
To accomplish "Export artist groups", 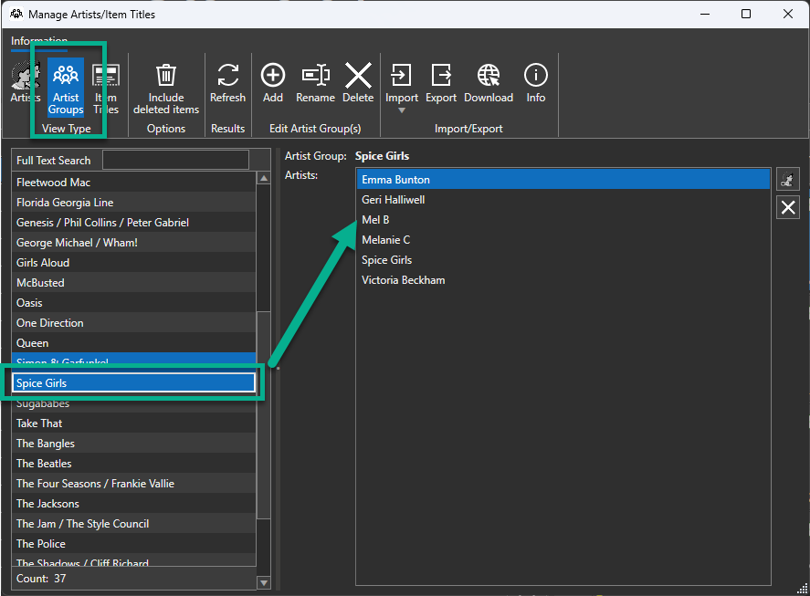I will click(441, 83).
